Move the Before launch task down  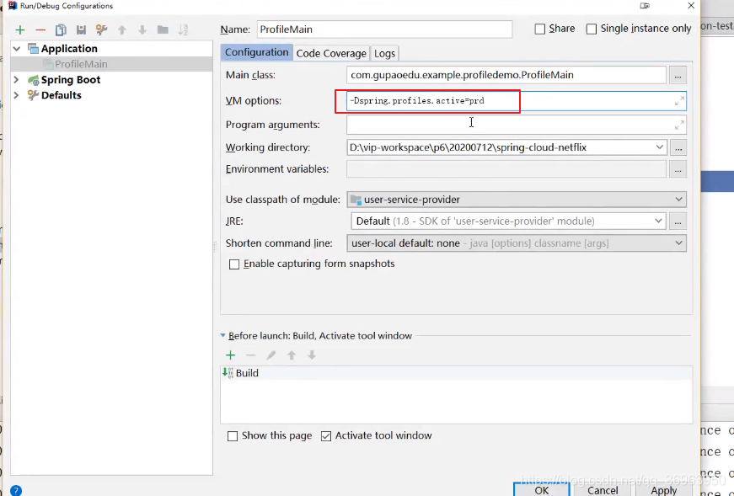click(312, 355)
